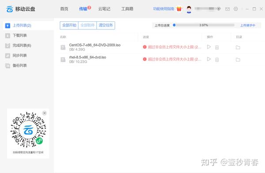The image size is (265, 173).
Task: Click the 全部开始 button
Action: (x=69, y=25)
